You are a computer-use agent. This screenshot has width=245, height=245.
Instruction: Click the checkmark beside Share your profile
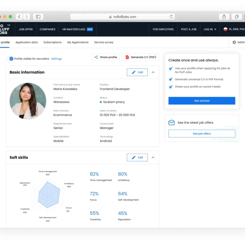tap(171, 87)
